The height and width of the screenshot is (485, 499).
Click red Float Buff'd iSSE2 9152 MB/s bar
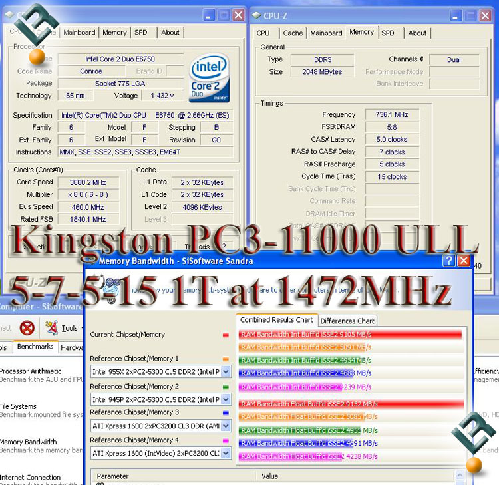point(351,404)
